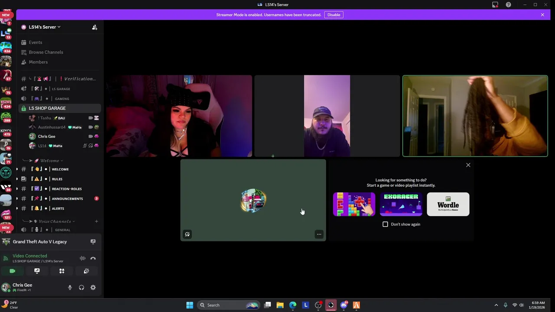Open server with 121 notification badge
The width and height of the screenshot is (555, 312).
(6, 214)
